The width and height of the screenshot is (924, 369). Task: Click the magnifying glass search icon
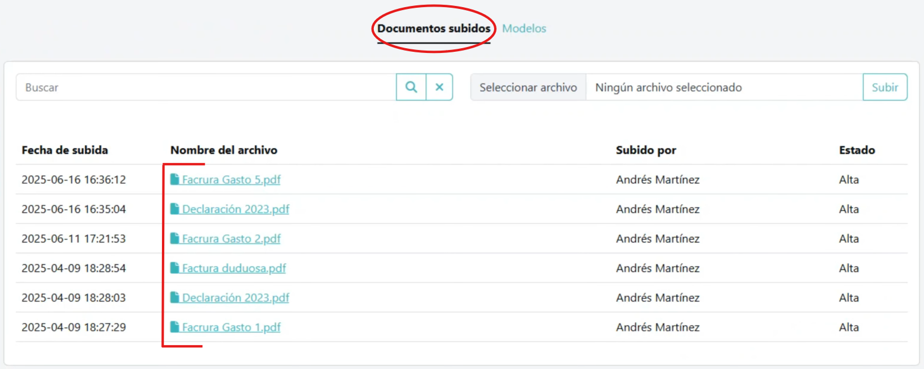coord(411,87)
